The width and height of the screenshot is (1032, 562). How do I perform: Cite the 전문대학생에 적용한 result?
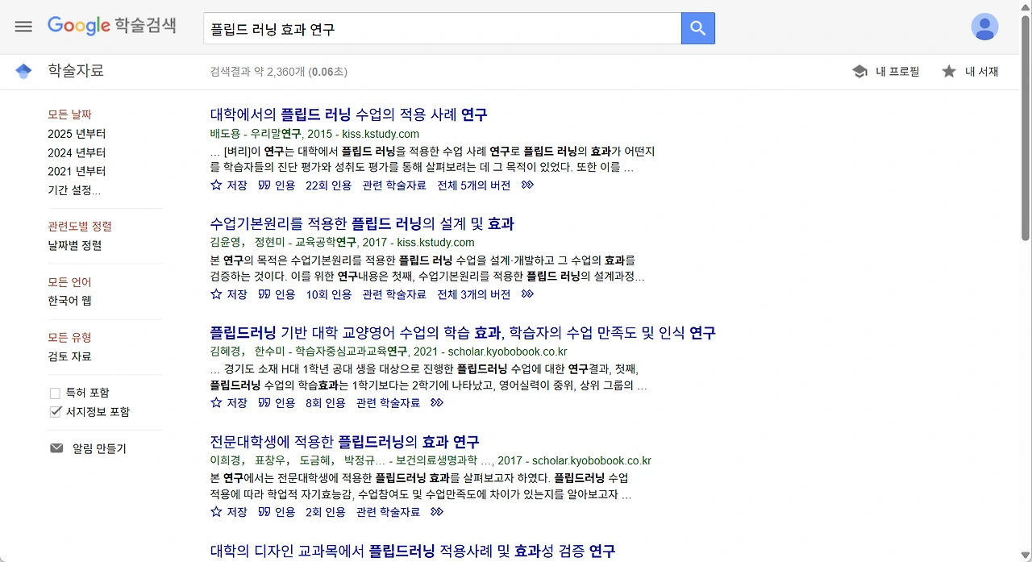click(x=277, y=512)
